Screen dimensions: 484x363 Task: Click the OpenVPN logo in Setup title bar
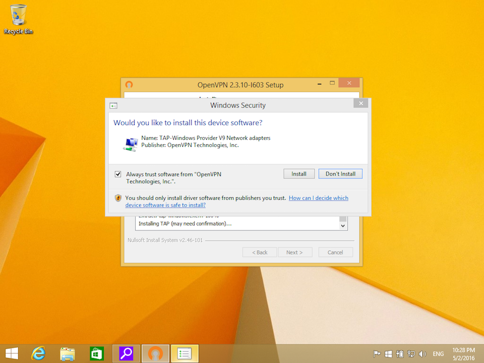129,85
